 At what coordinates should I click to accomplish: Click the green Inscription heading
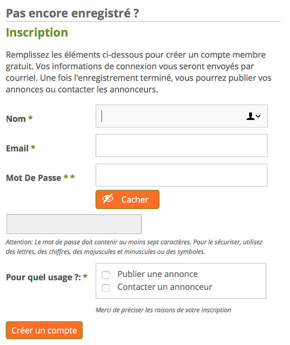click(x=37, y=32)
